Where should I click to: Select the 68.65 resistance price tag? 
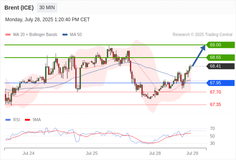pos(220,57)
